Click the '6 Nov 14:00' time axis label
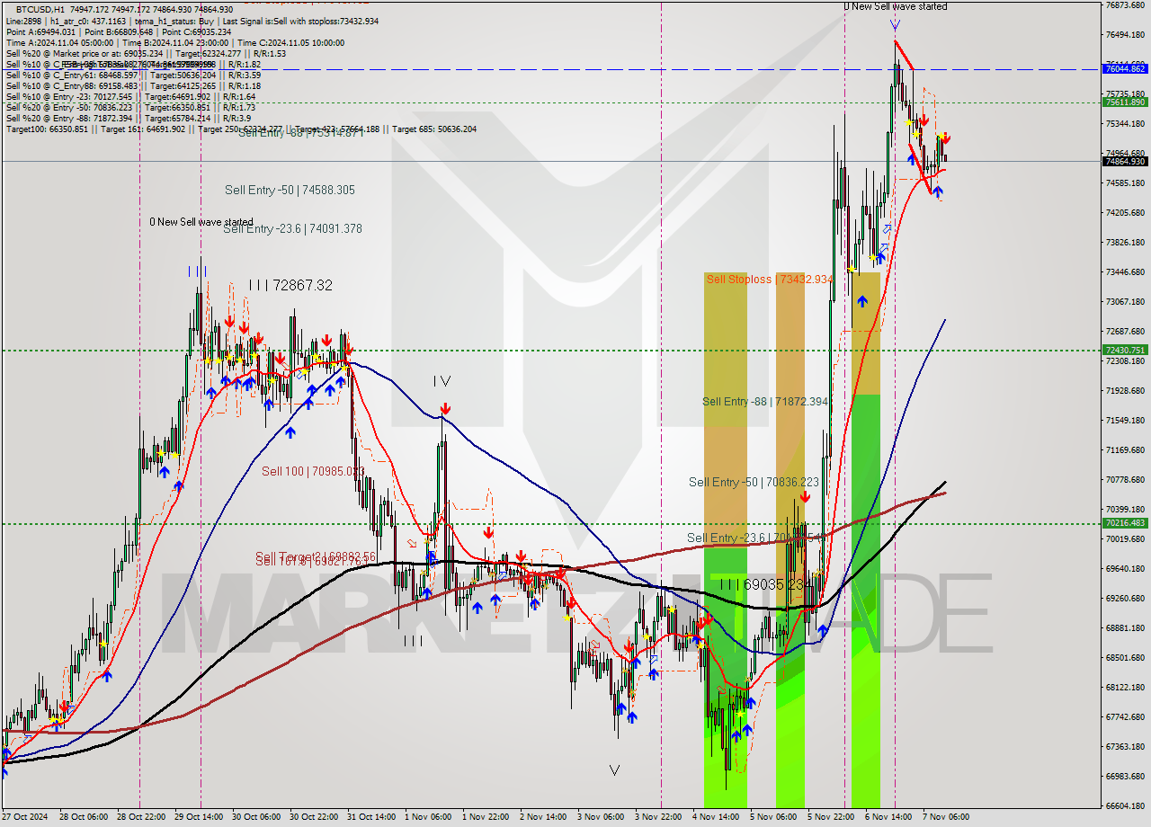The image size is (1151, 827). [x=890, y=817]
